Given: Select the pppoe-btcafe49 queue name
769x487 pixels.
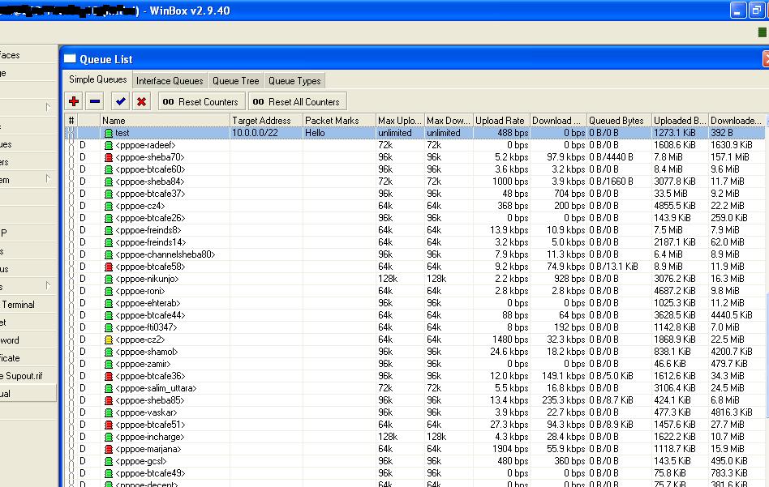Looking at the screenshot, I should point(150,473).
